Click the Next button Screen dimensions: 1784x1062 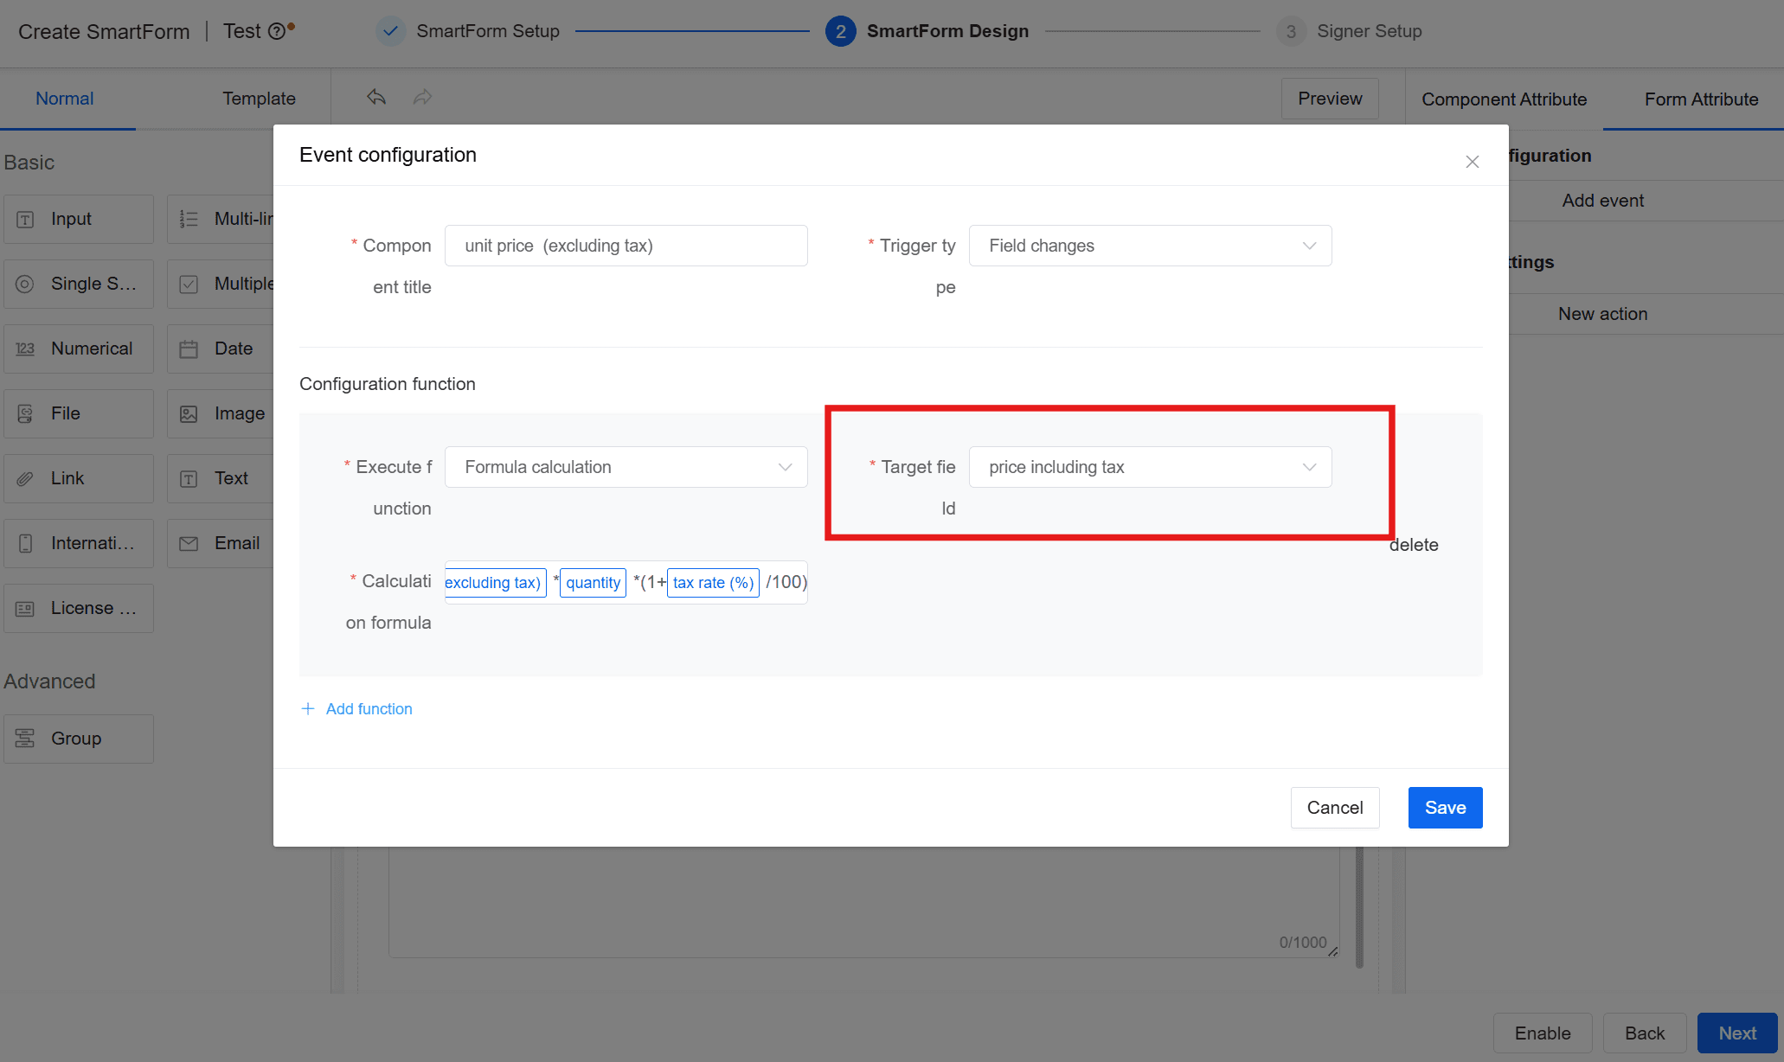click(x=1737, y=1033)
